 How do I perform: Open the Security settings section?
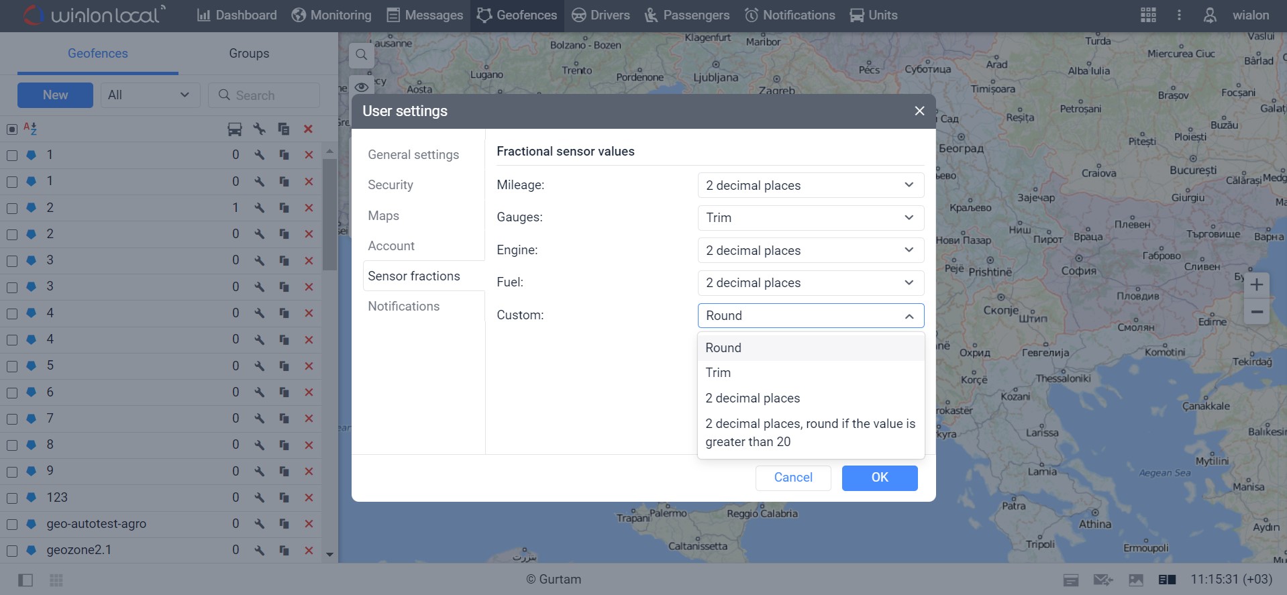391,185
